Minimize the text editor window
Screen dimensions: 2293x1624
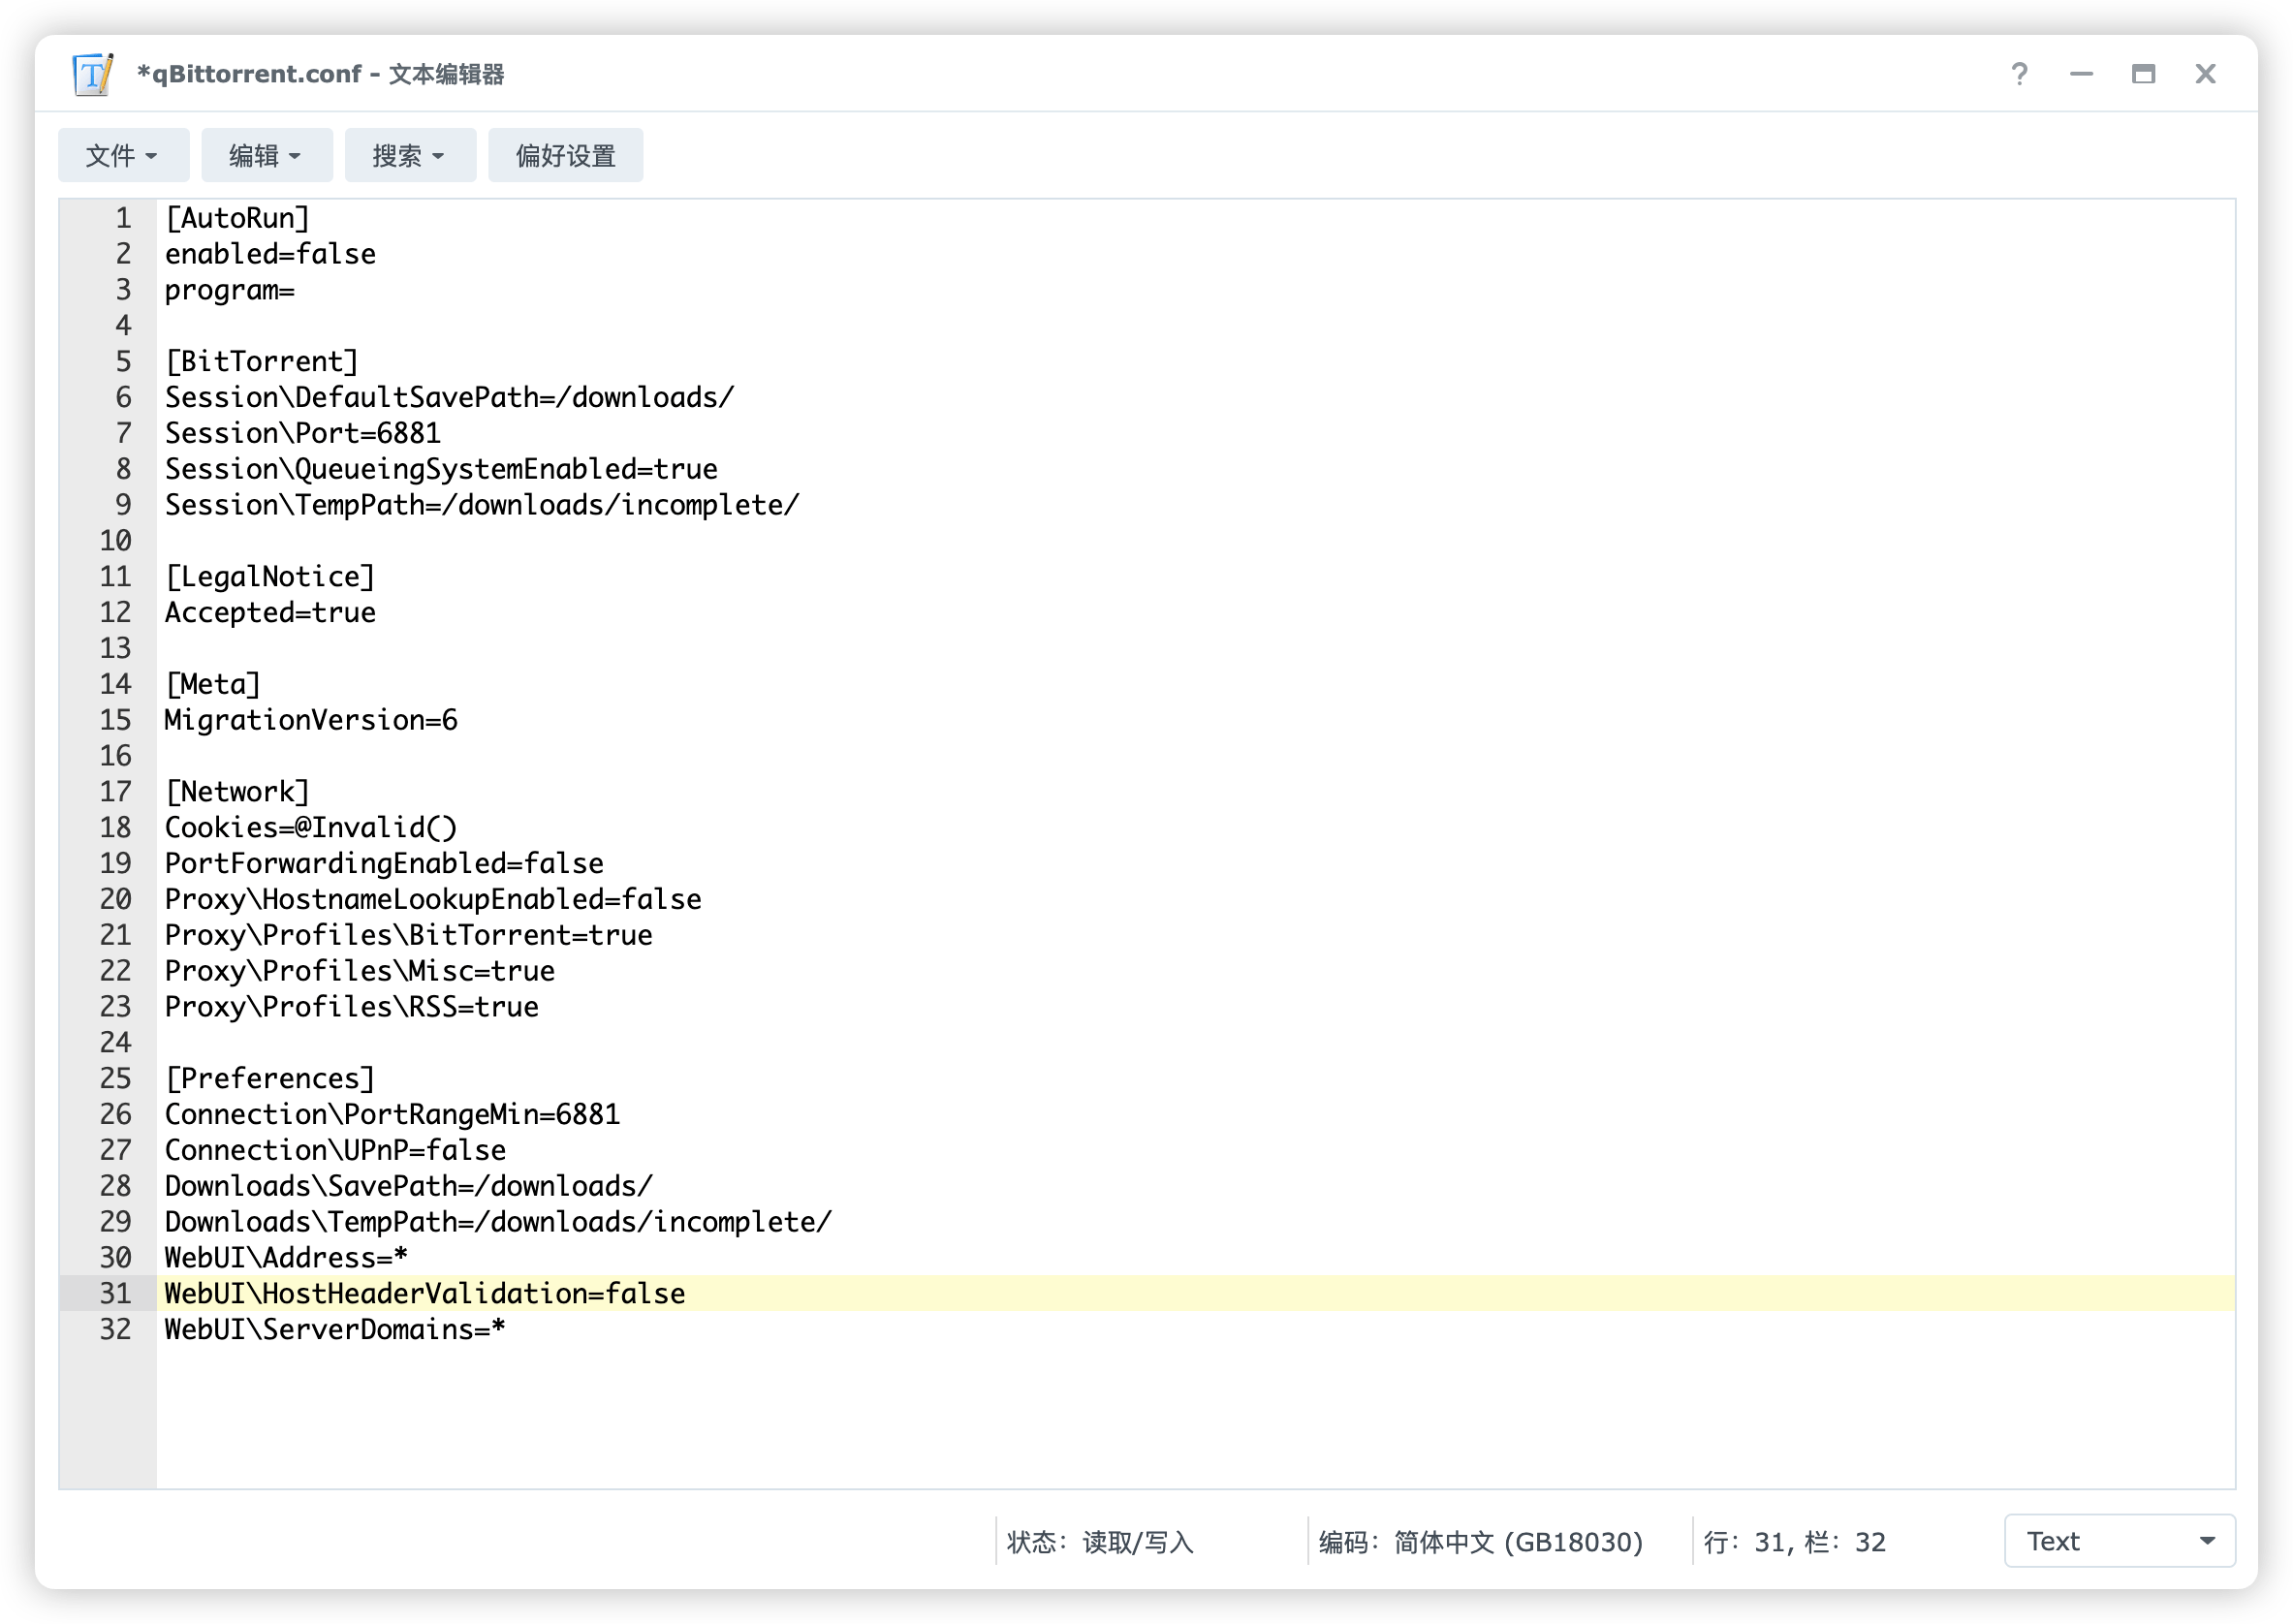click(x=2081, y=74)
